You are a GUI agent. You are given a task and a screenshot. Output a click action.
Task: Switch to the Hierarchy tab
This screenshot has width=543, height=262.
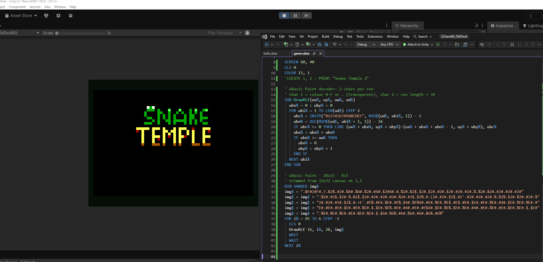[408, 26]
